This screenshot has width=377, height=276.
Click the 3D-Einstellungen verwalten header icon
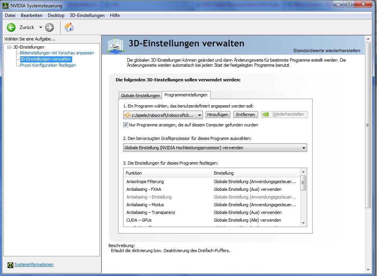[x=115, y=45]
